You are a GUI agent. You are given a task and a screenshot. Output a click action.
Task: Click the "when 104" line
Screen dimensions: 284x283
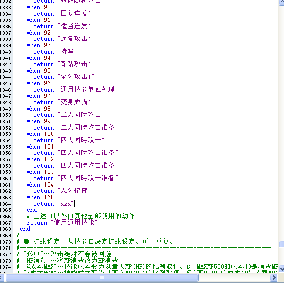[x=40, y=185]
